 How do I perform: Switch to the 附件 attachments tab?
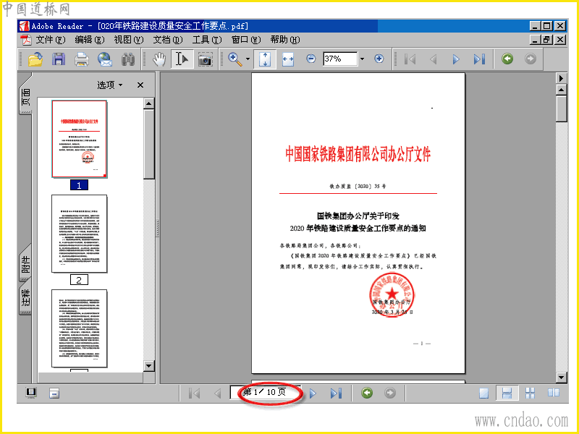(25, 264)
